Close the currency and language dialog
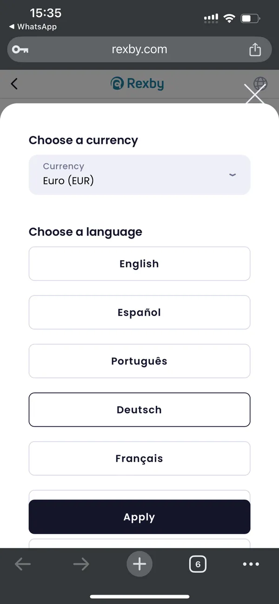 (x=254, y=95)
